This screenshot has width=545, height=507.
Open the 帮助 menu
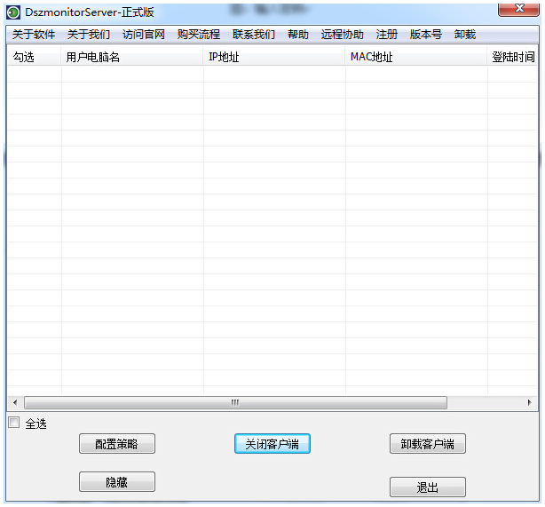[x=298, y=35]
